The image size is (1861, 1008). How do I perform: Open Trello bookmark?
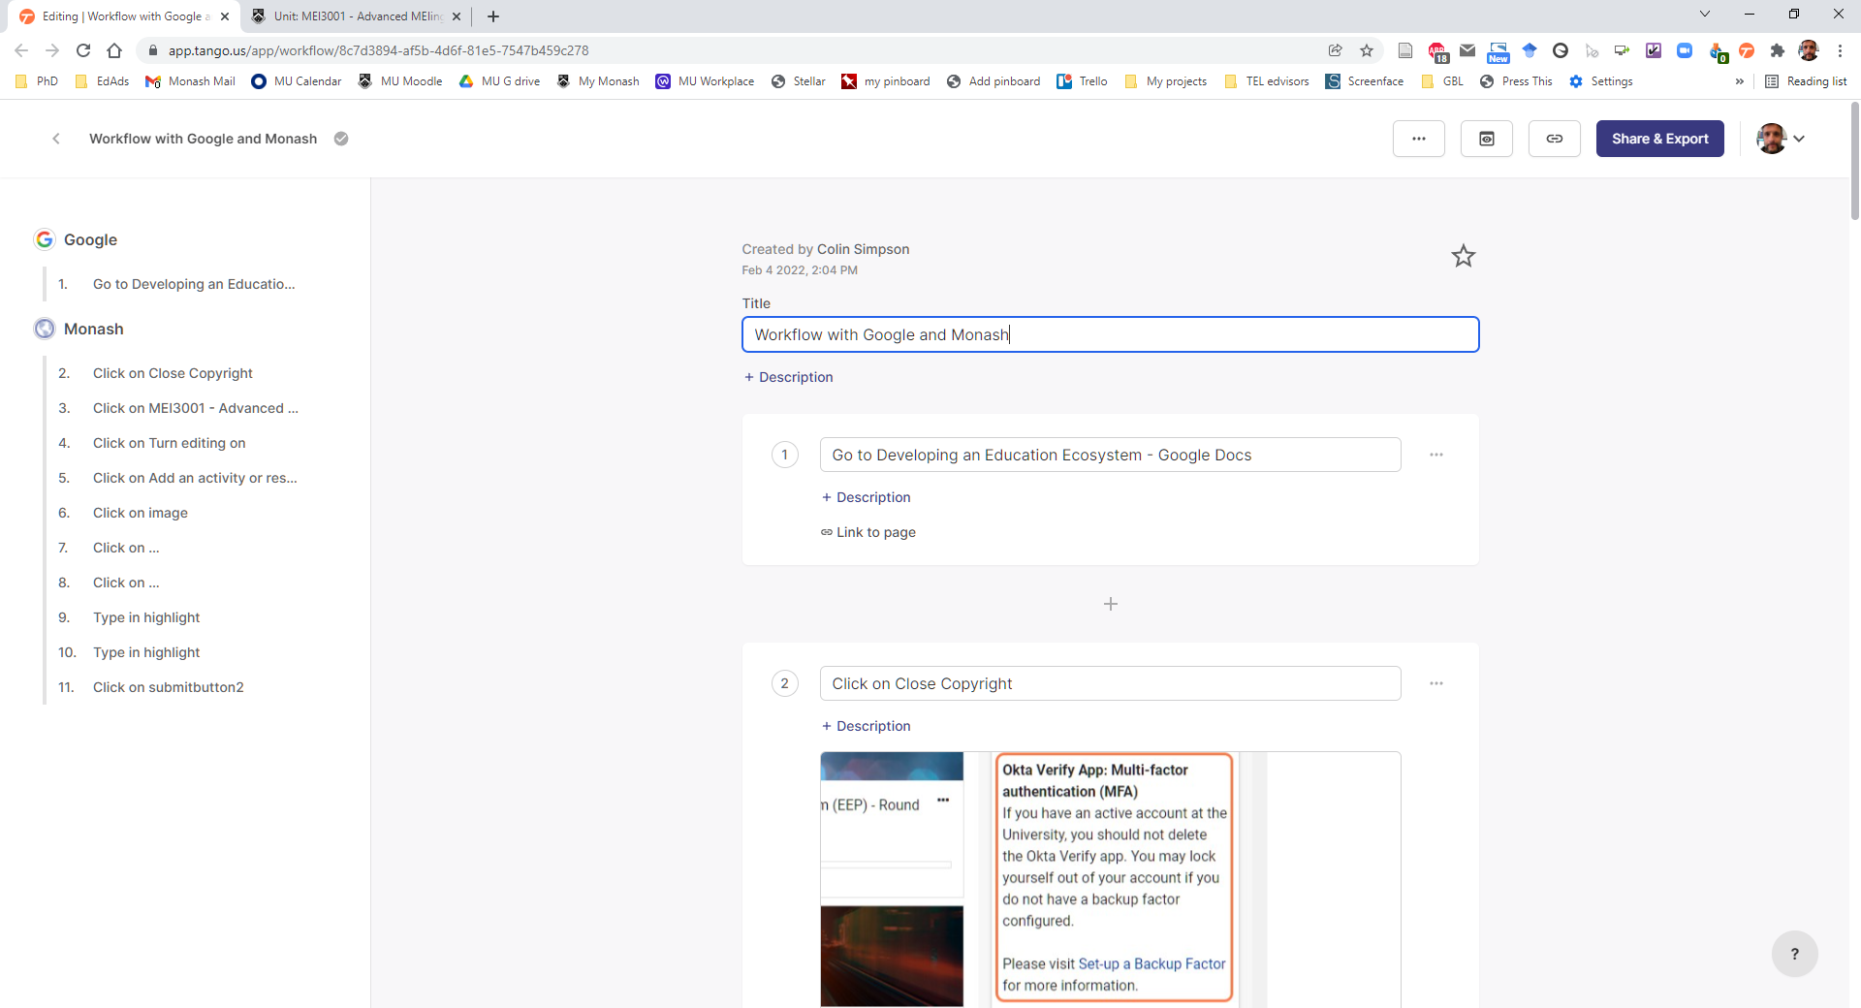point(1082,81)
